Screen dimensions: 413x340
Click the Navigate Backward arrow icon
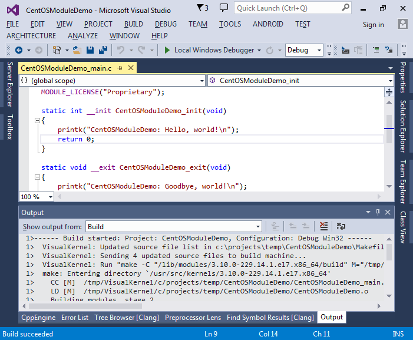click(19, 50)
